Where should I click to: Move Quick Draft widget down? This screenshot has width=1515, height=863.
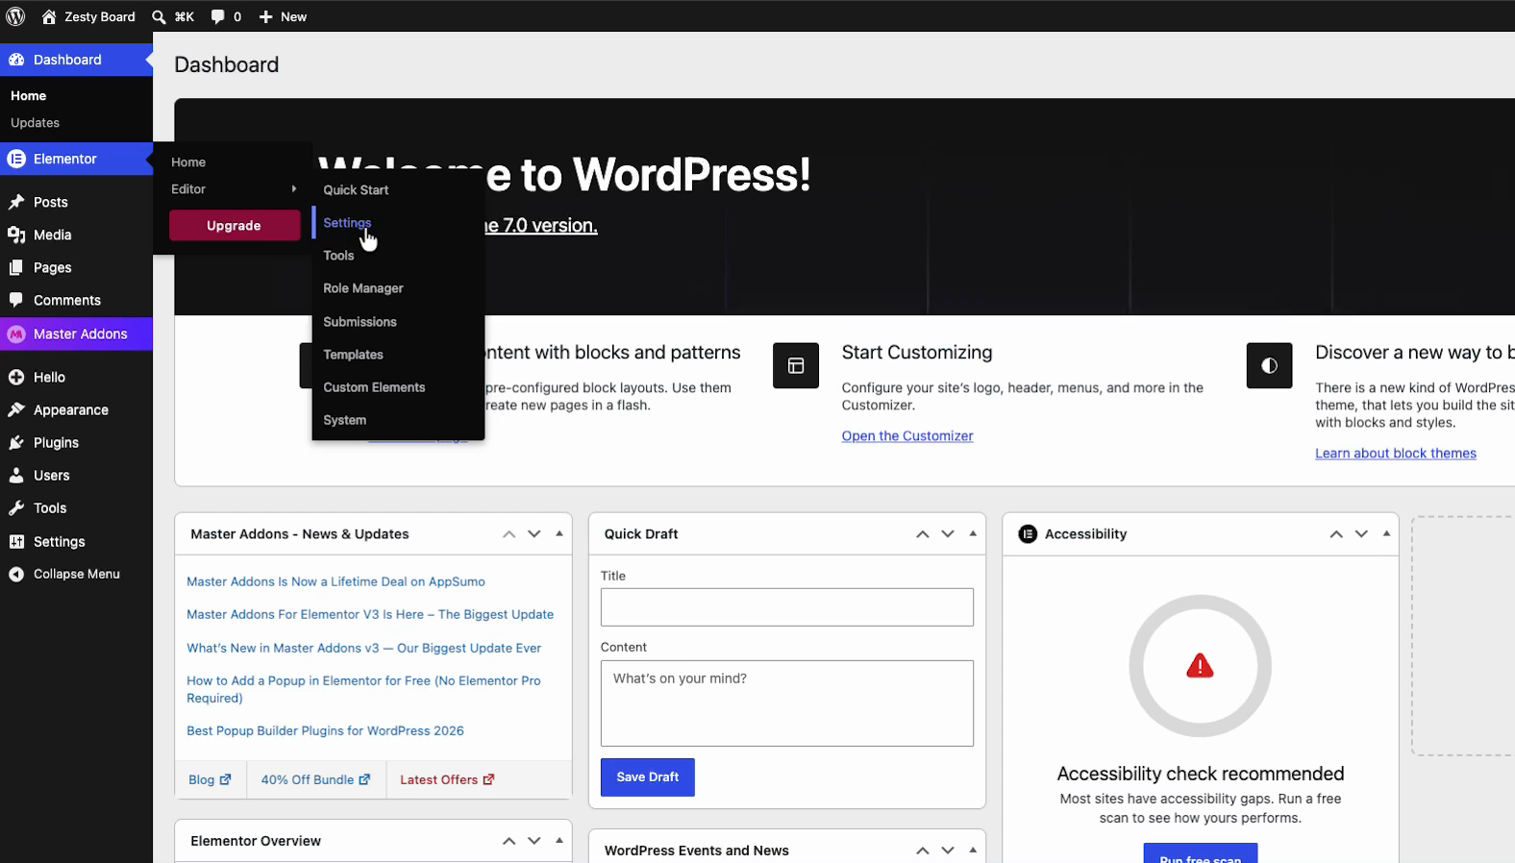(948, 533)
